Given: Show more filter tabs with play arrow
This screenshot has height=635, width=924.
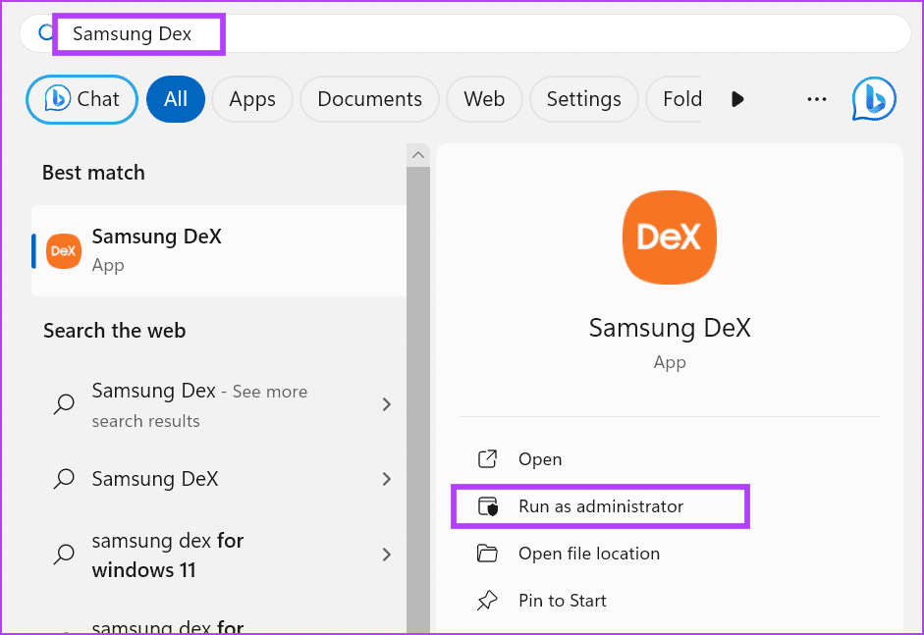Looking at the screenshot, I should 737,99.
